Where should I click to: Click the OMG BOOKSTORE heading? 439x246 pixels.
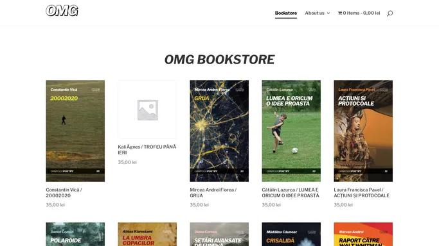click(220, 60)
